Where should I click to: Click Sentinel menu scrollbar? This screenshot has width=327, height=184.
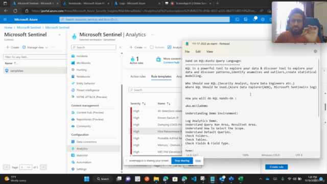pos(122,127)
